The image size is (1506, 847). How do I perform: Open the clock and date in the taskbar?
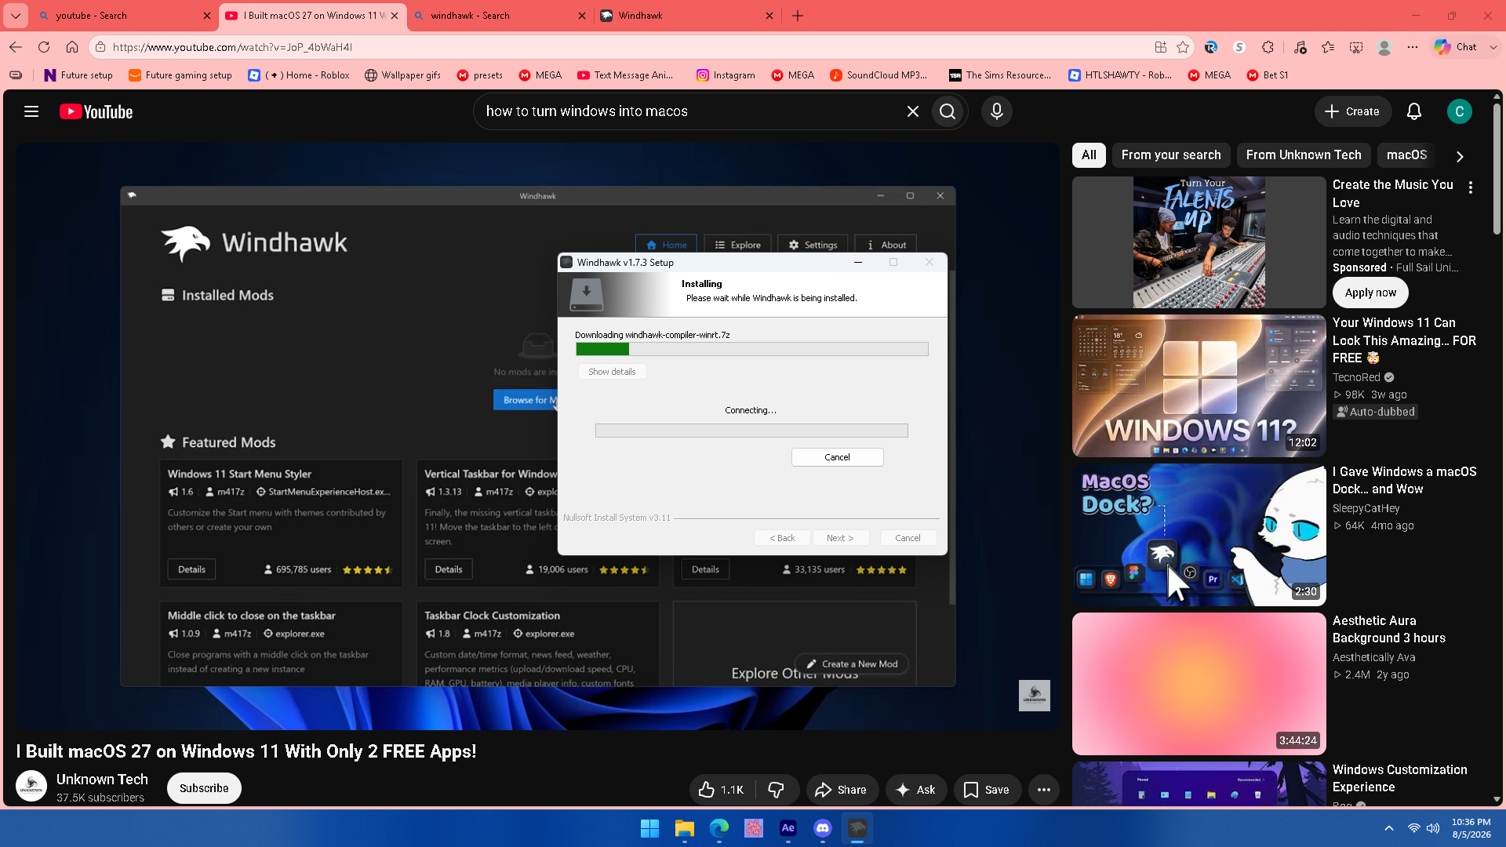click(x=1471, y=828)
